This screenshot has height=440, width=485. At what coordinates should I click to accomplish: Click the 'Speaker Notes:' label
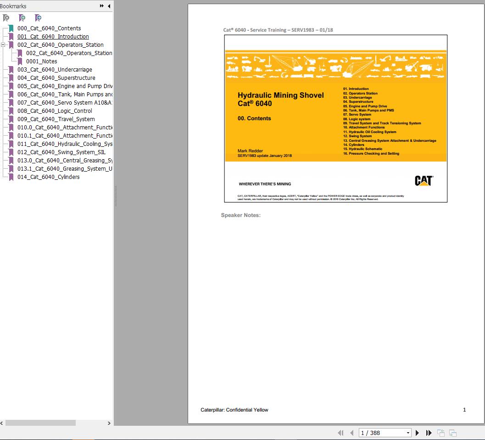click(x=240, y=215)
